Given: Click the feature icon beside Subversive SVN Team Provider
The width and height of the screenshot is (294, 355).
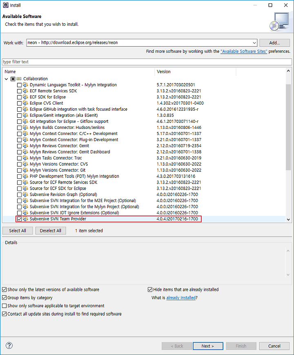Looking at the screenshot, I should point(26,219).
